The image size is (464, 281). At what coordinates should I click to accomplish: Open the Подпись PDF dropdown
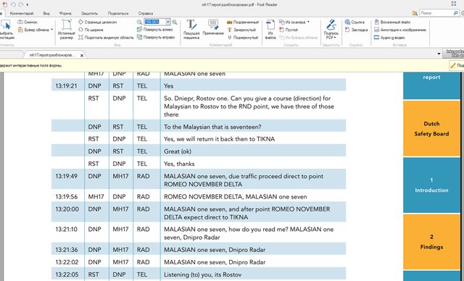(331, 30)
